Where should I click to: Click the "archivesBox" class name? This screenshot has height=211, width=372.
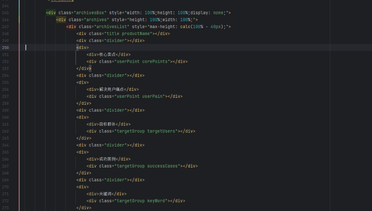90,13
